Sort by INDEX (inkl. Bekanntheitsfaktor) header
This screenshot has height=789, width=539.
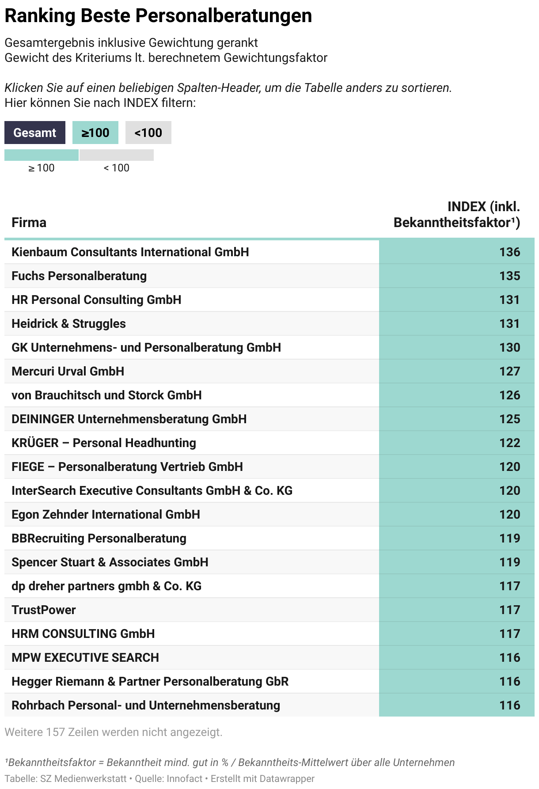pos(457,215)
